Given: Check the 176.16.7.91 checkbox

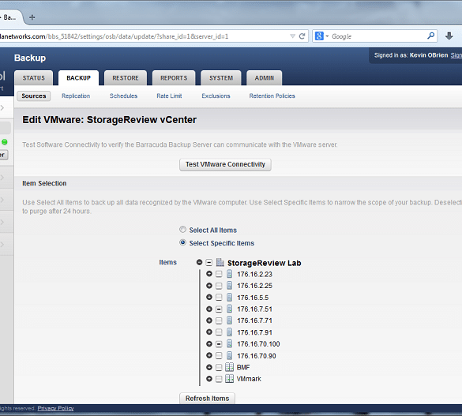Looking at the screenshot, I should [x=219, y=332].
